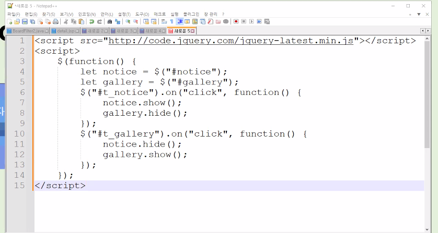Viewport: 438px width, 233px height.
Task: Click the Play macro back icon
Action: [x=251, y=21]
